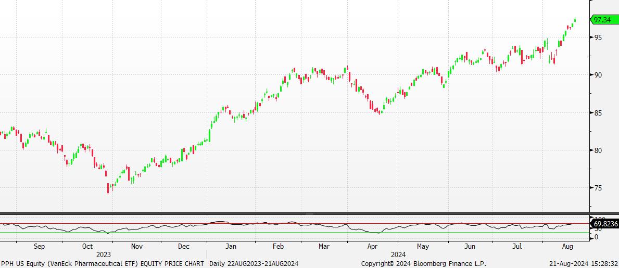Click the PPH US Equity chart title text
This screenshot has height=268, width=619.
coord(103,264)
